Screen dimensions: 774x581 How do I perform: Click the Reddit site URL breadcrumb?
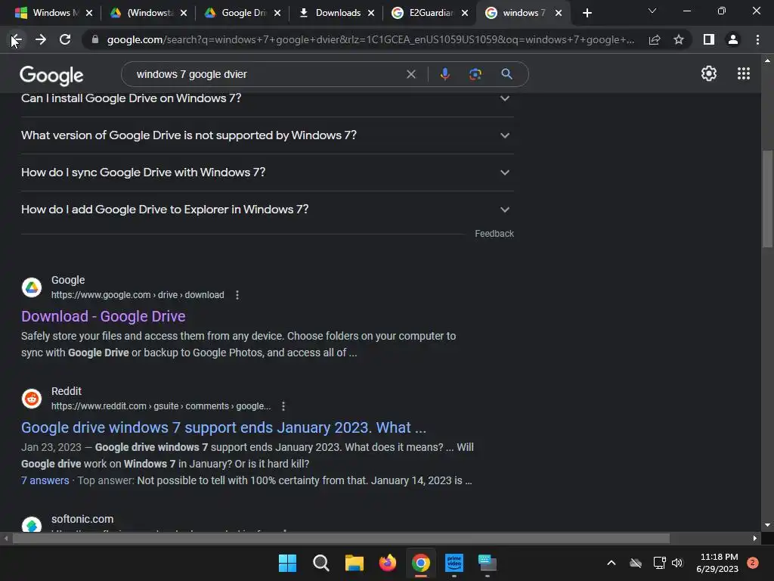tap(161, 406)
